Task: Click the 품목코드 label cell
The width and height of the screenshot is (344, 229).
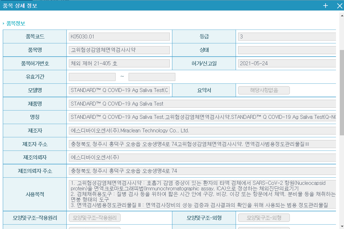Action: (35, 36)
